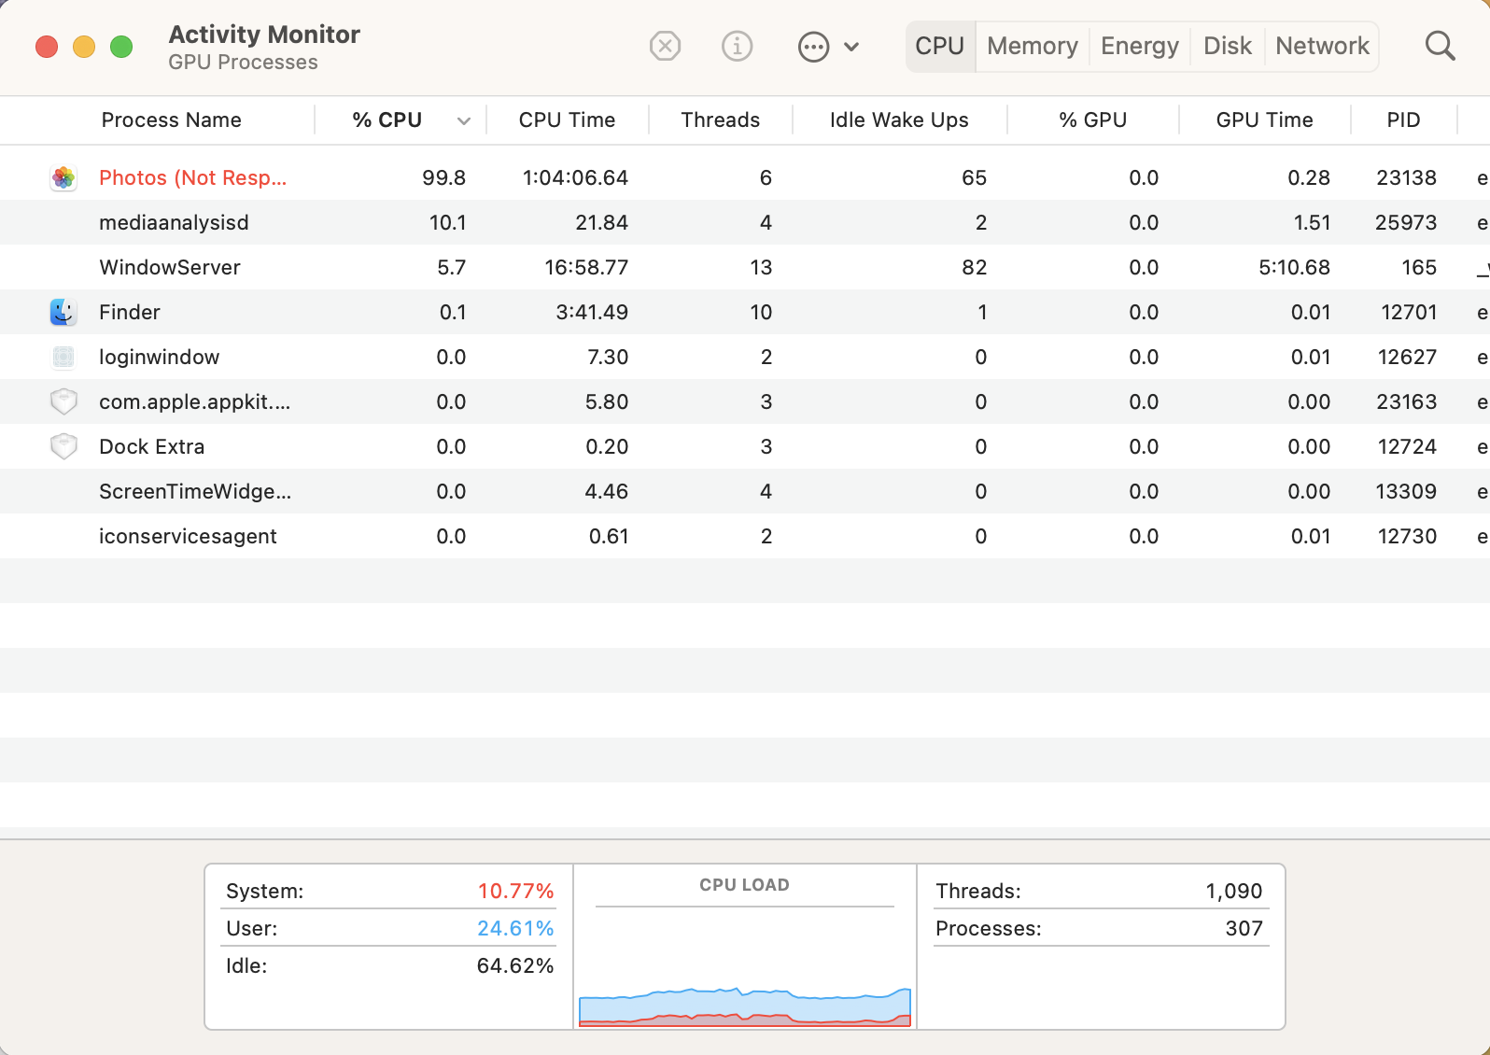Click the 16:58.77 CPU Time value

pyautogui.click(x=586, y=267)
